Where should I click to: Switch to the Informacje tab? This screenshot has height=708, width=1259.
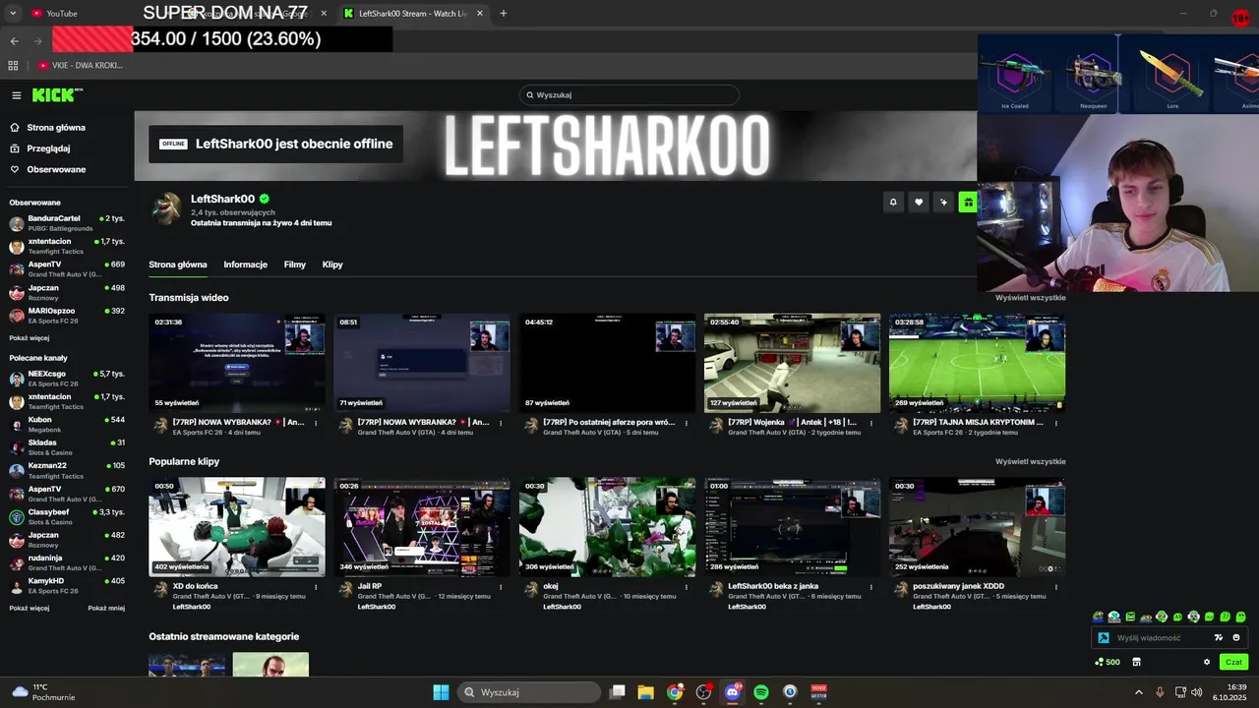(245, 265)
